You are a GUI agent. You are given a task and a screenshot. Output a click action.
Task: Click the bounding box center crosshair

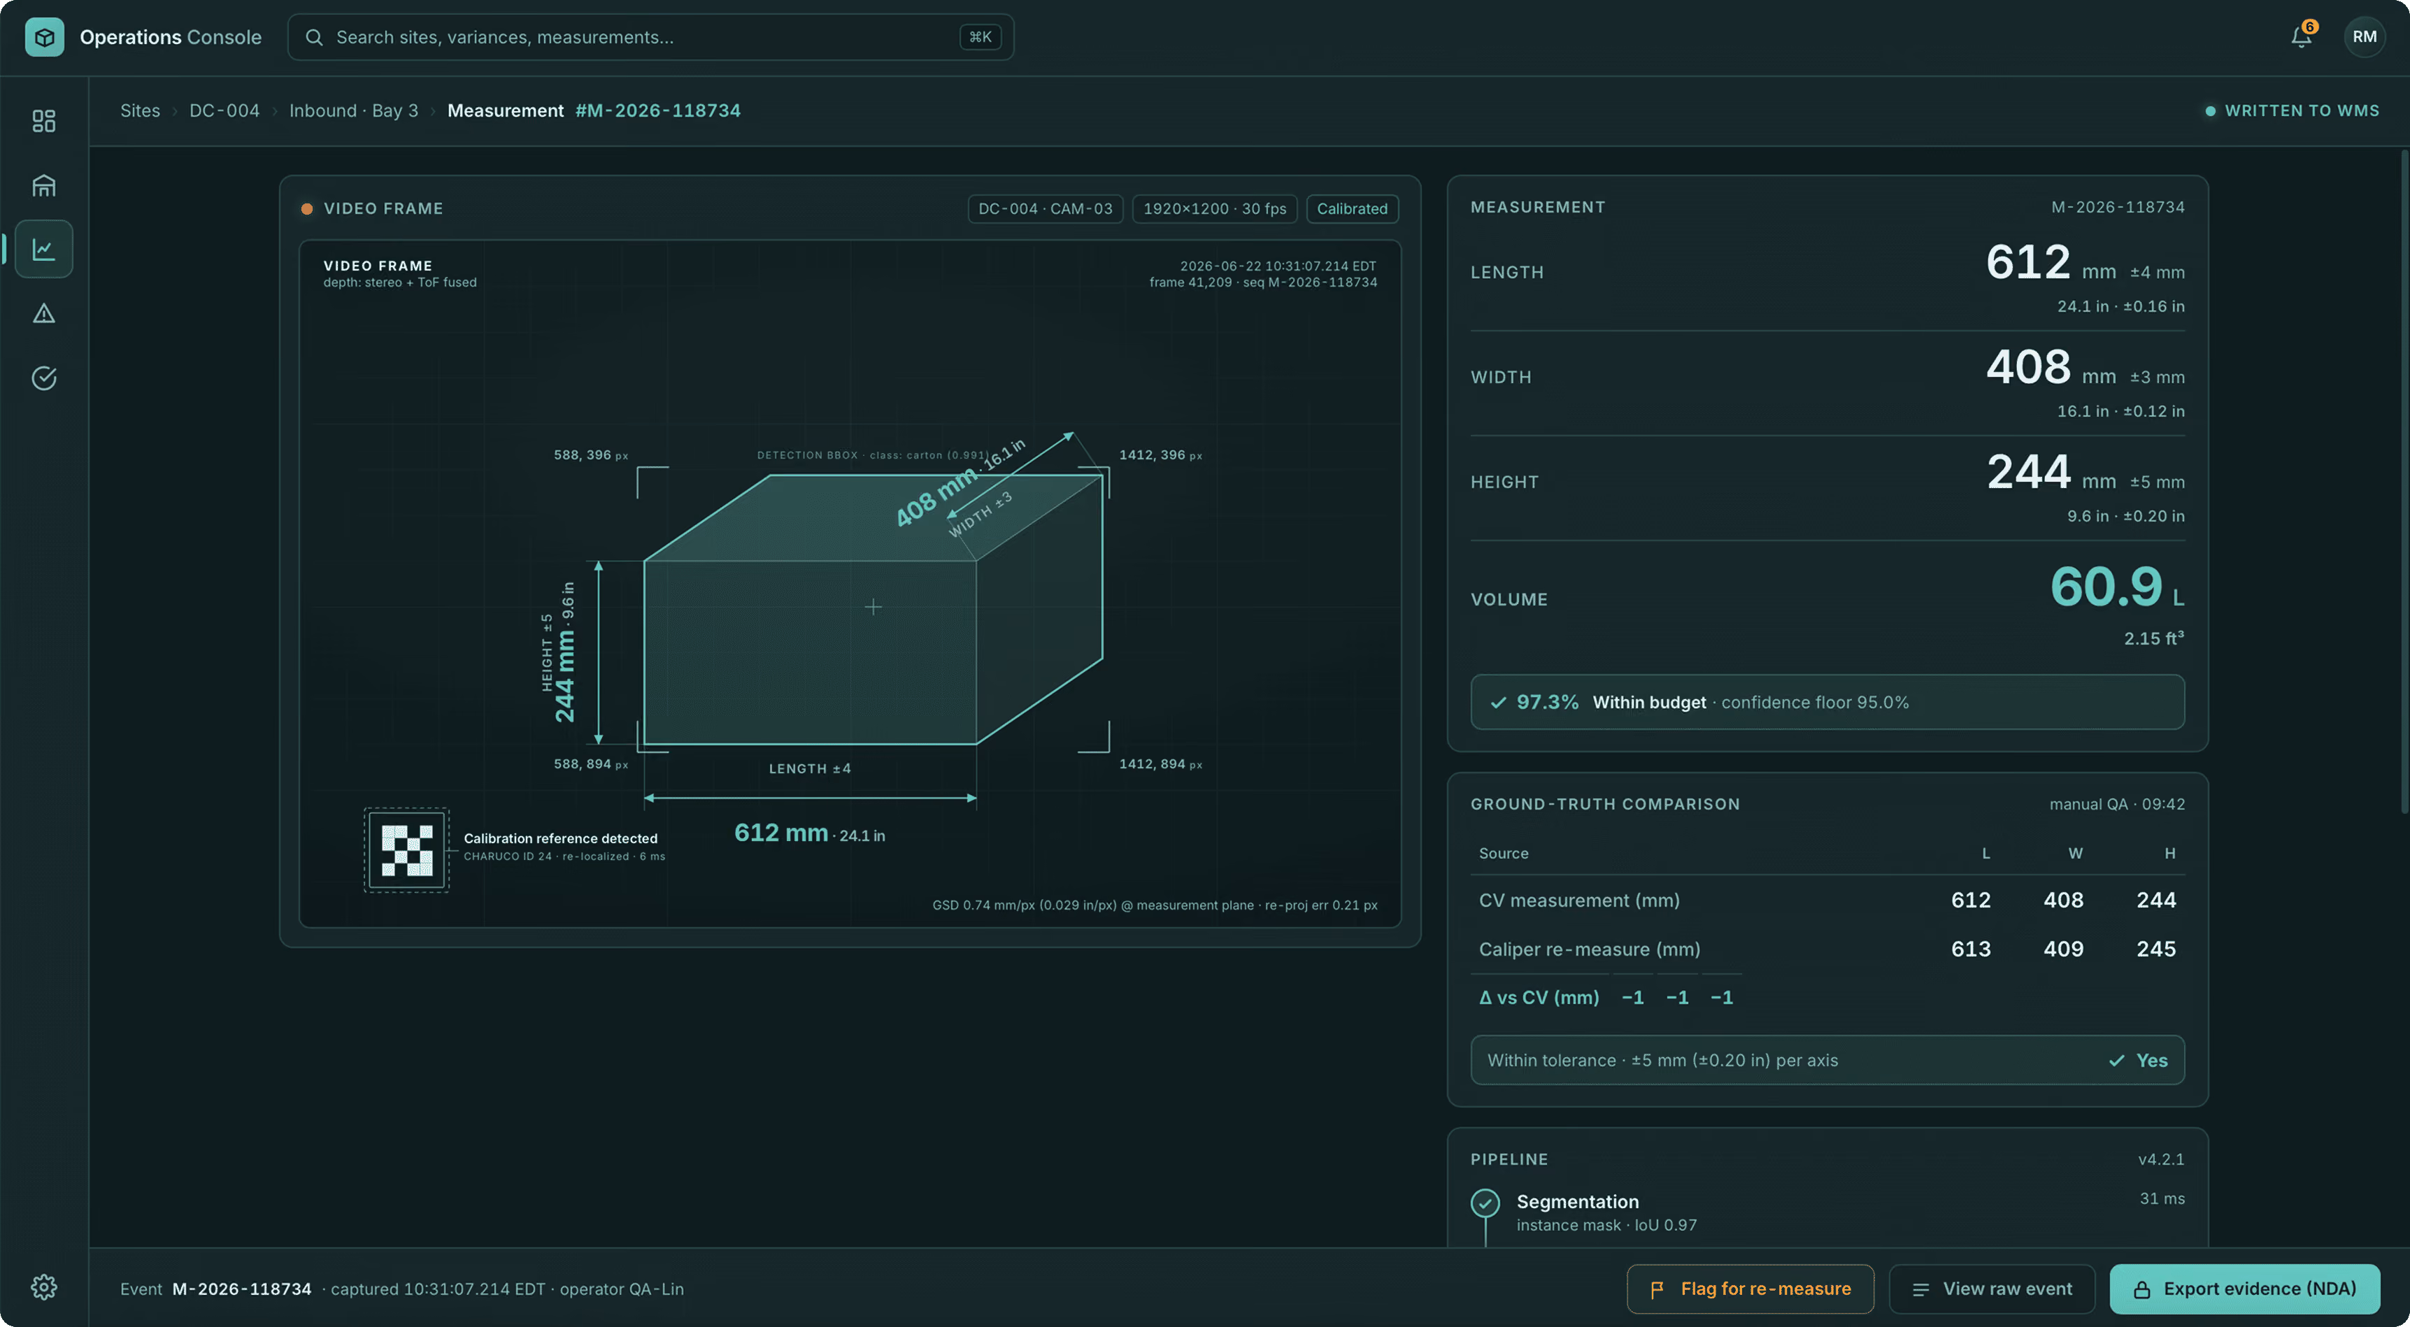[x=873, y=607]
